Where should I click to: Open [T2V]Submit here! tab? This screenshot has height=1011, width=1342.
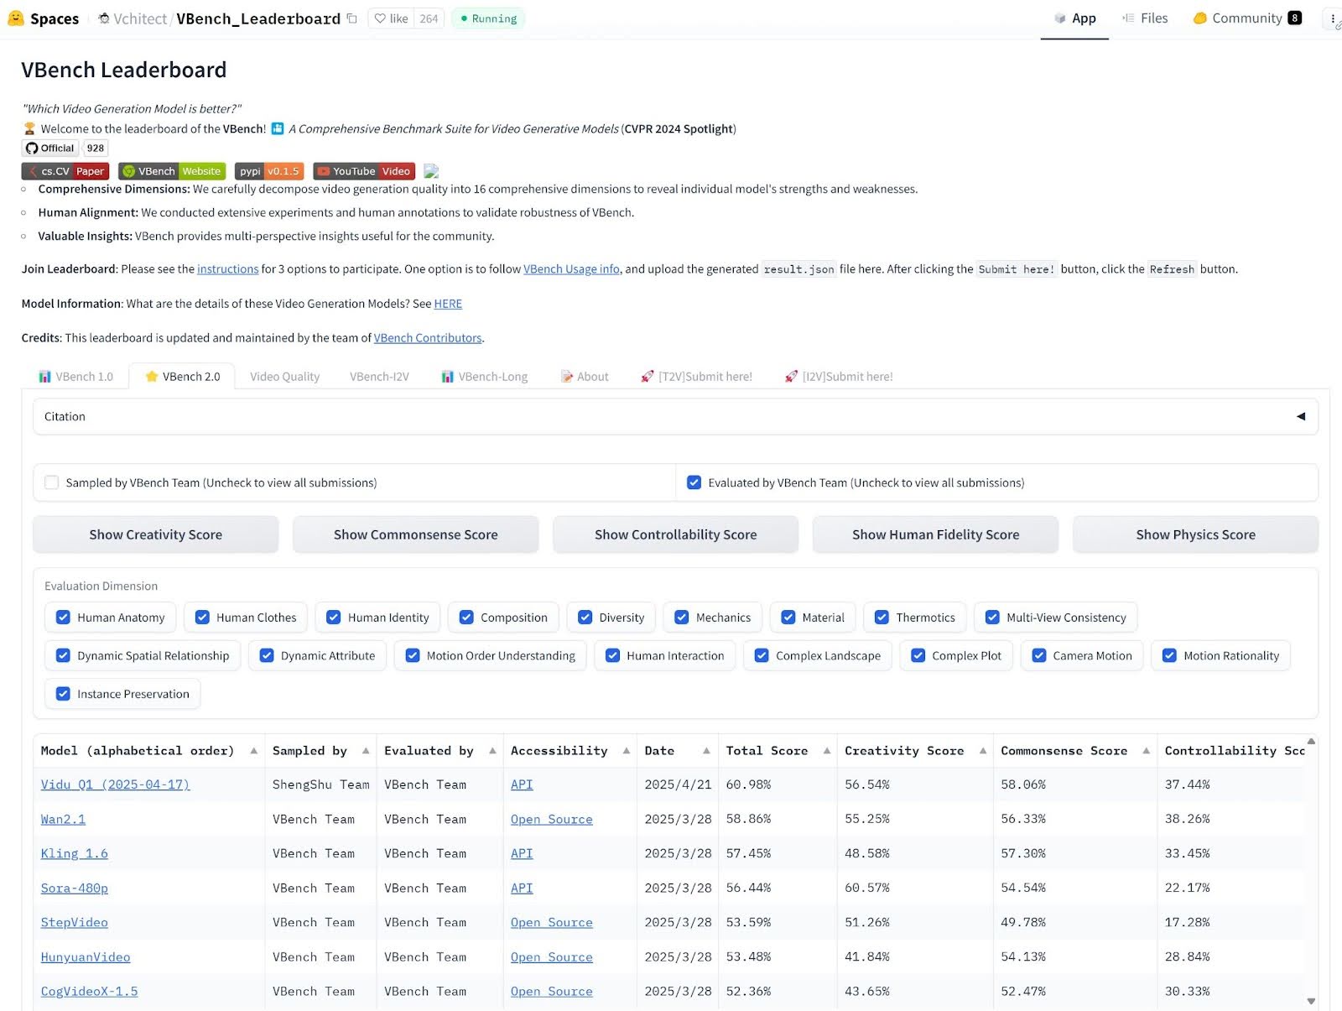(x=696, y=377)
